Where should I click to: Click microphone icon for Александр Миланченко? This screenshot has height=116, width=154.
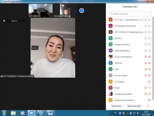pyautogui.click(x=146, y=26)
